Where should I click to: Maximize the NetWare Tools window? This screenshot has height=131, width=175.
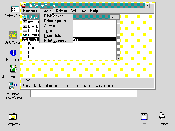(152, 6)
